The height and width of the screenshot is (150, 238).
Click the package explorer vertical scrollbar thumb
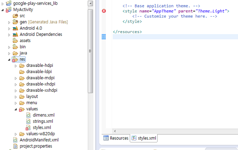(x=90, y=51)
